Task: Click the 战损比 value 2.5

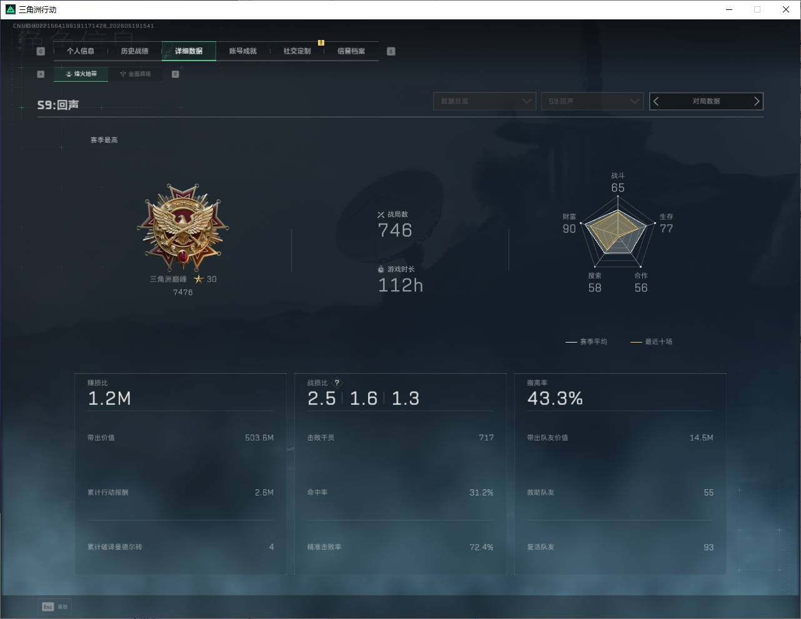Action: [x=322, y=399]
